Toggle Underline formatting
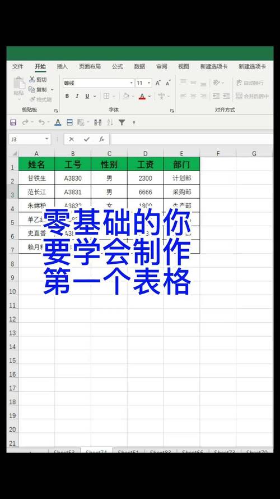280x499 pixels. [87, 96]
